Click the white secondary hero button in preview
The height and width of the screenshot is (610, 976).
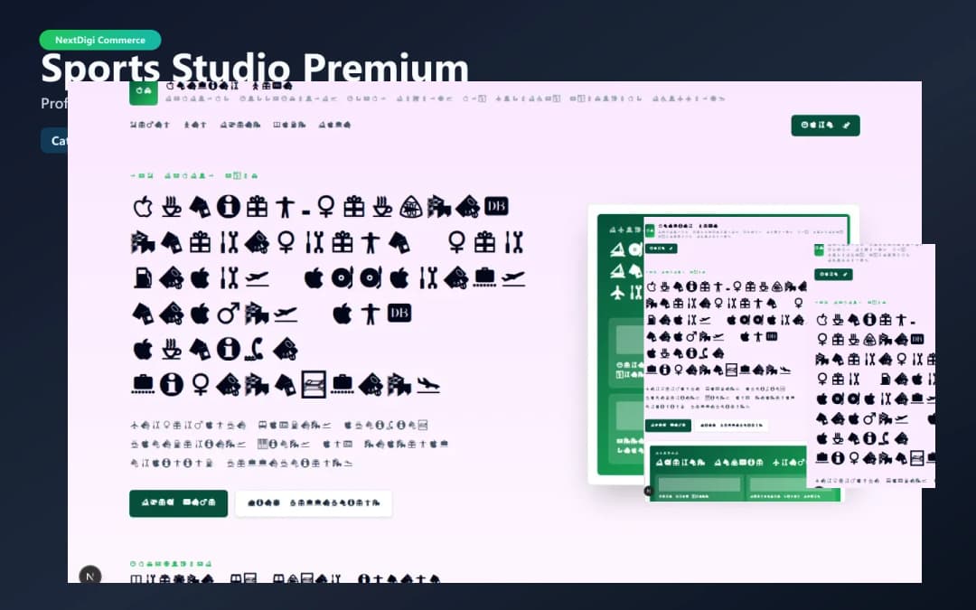[314, 503]
